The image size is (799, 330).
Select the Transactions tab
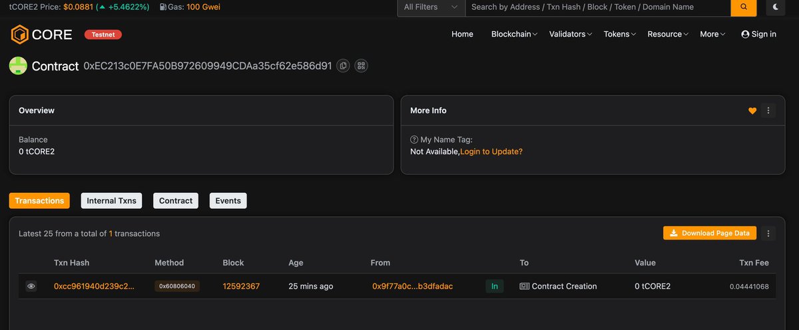pos(39,200)
